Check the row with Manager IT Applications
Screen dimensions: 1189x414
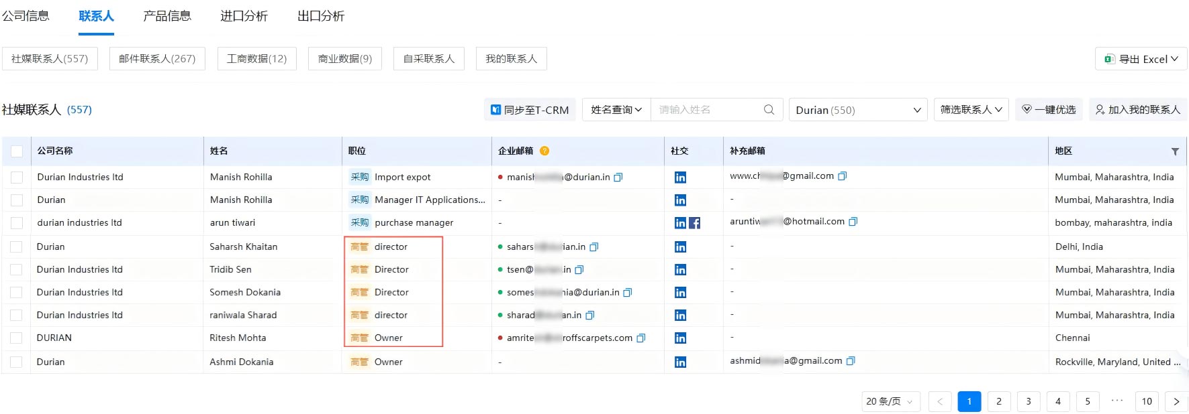coord(17,200)
